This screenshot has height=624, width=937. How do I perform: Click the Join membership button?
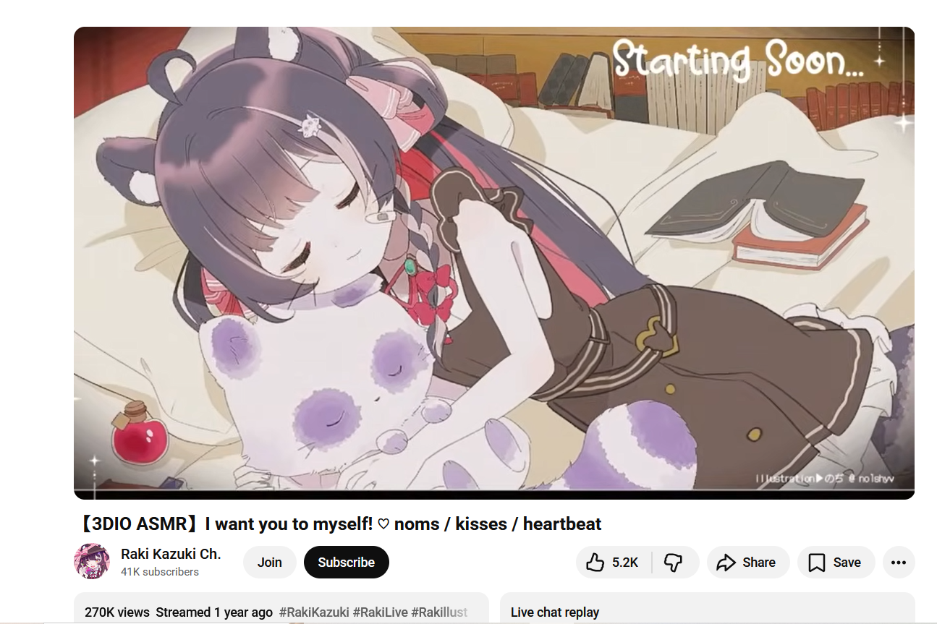(270, 563)
